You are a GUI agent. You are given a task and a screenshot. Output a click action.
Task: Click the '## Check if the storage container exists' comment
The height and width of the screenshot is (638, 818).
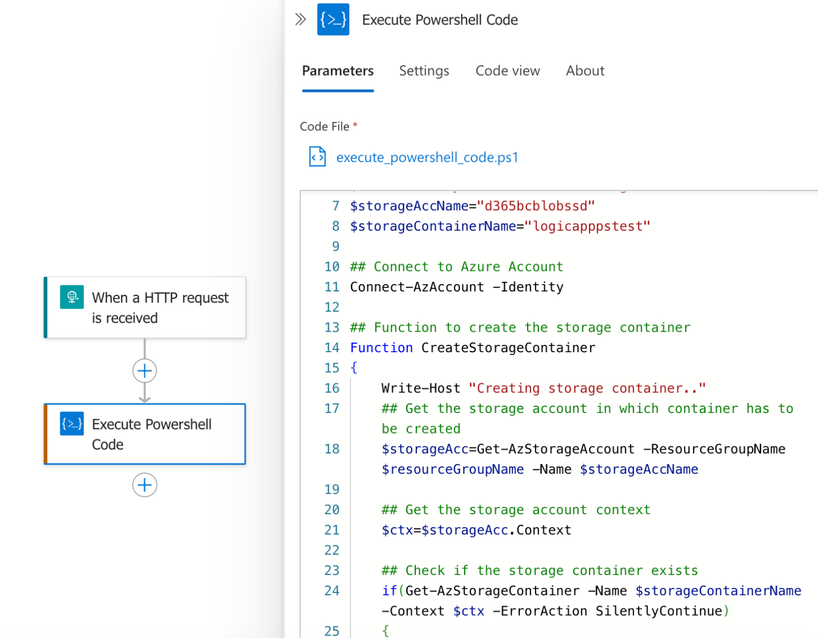[x=540, y=570]
